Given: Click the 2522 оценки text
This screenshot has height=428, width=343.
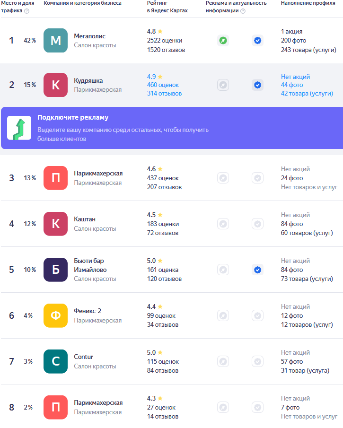Looking at the screenshot, I should tap(165, 40).
